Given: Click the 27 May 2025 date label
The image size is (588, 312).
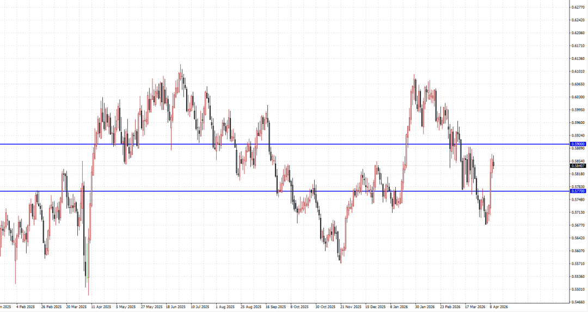Looking at the screenshot, I should click(151, 307).
